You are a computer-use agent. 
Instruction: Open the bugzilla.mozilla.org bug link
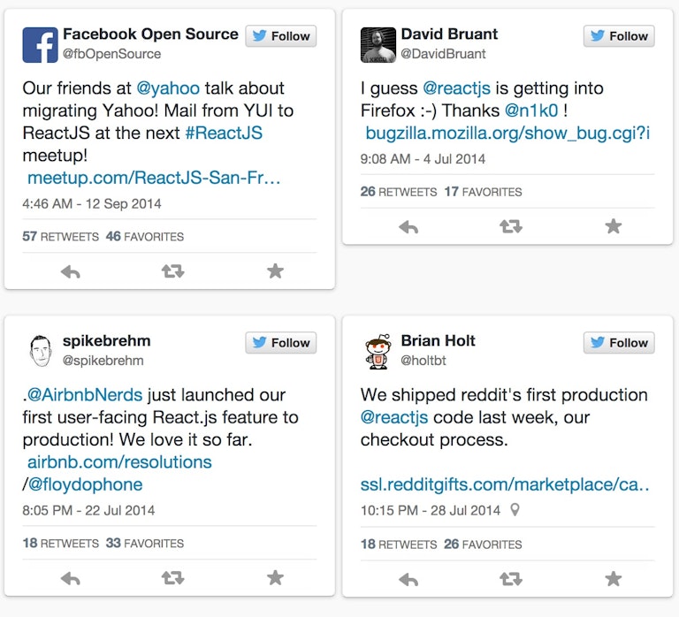[507, 133]
